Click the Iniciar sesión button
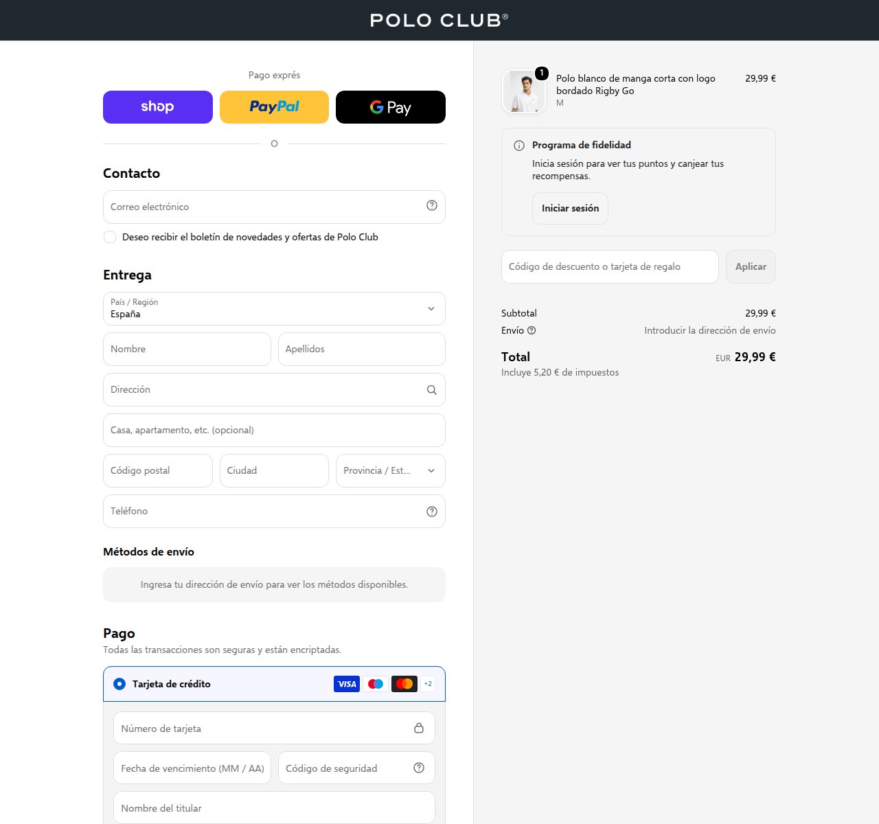This screenshot has width=879, height=824. coord(570,208)
